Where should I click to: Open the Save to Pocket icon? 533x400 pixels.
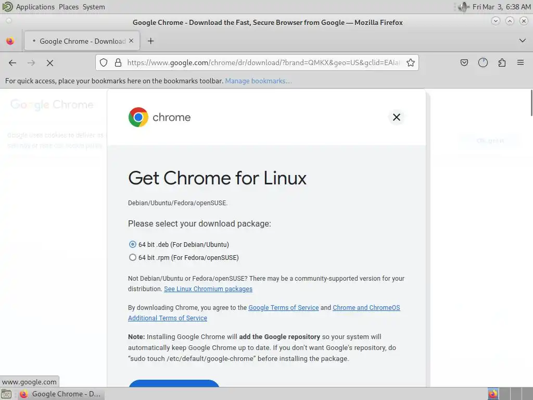464,63
